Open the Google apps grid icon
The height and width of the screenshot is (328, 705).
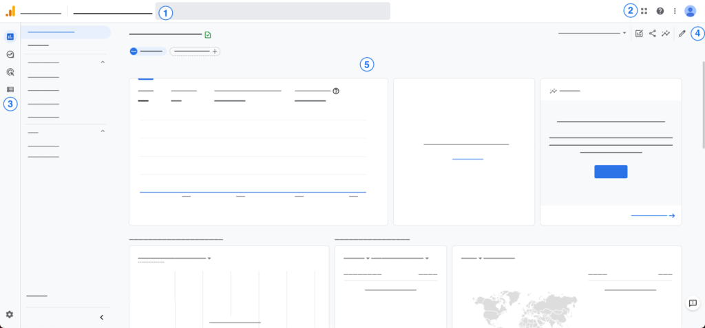click(x=644, y=11)
